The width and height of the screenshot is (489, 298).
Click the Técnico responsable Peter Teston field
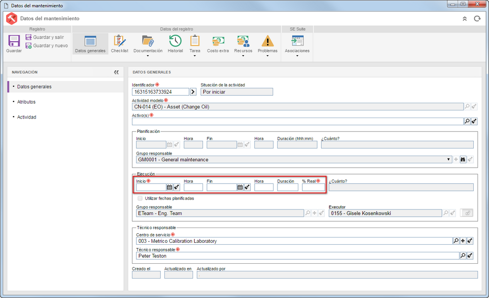pos(298,256)
